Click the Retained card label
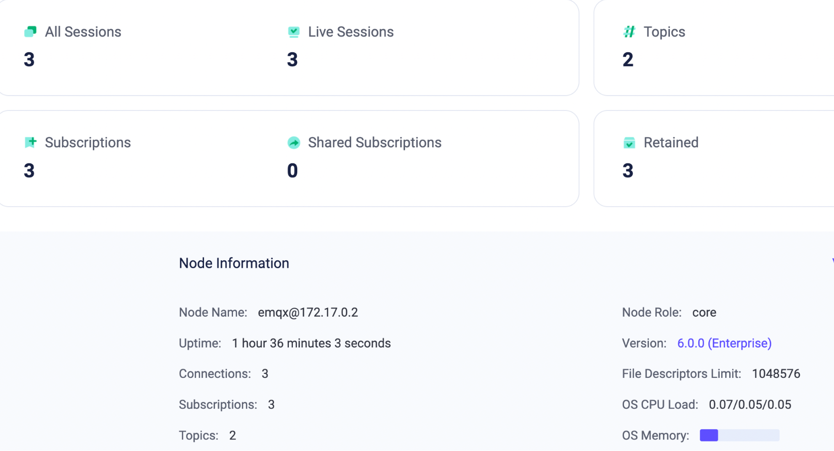This screenshot has height=451, width=834. 671,143
